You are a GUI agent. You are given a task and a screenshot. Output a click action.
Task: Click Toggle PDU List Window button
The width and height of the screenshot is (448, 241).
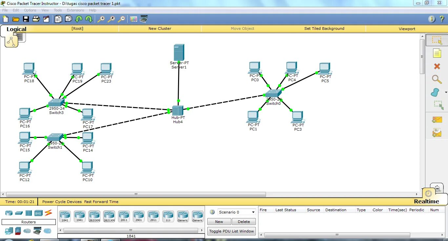[232, 231]
